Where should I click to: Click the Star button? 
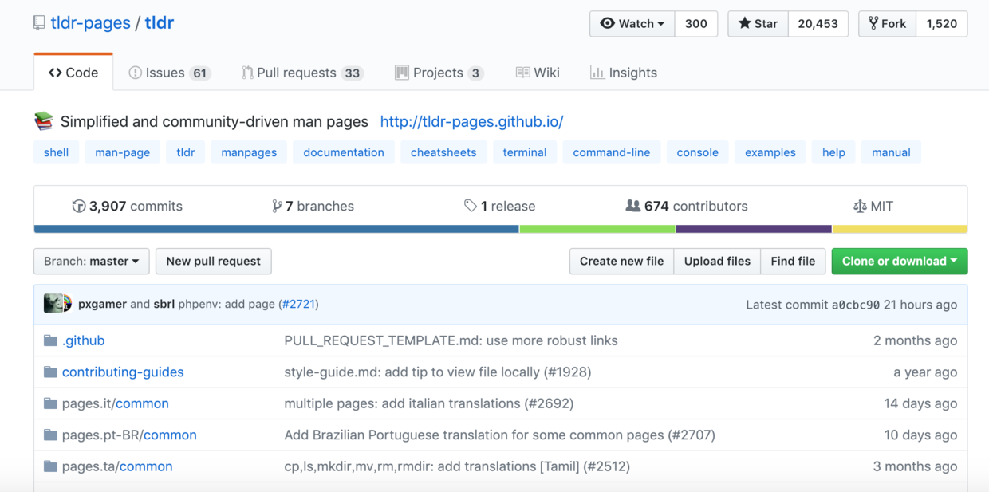coord(758,23)
